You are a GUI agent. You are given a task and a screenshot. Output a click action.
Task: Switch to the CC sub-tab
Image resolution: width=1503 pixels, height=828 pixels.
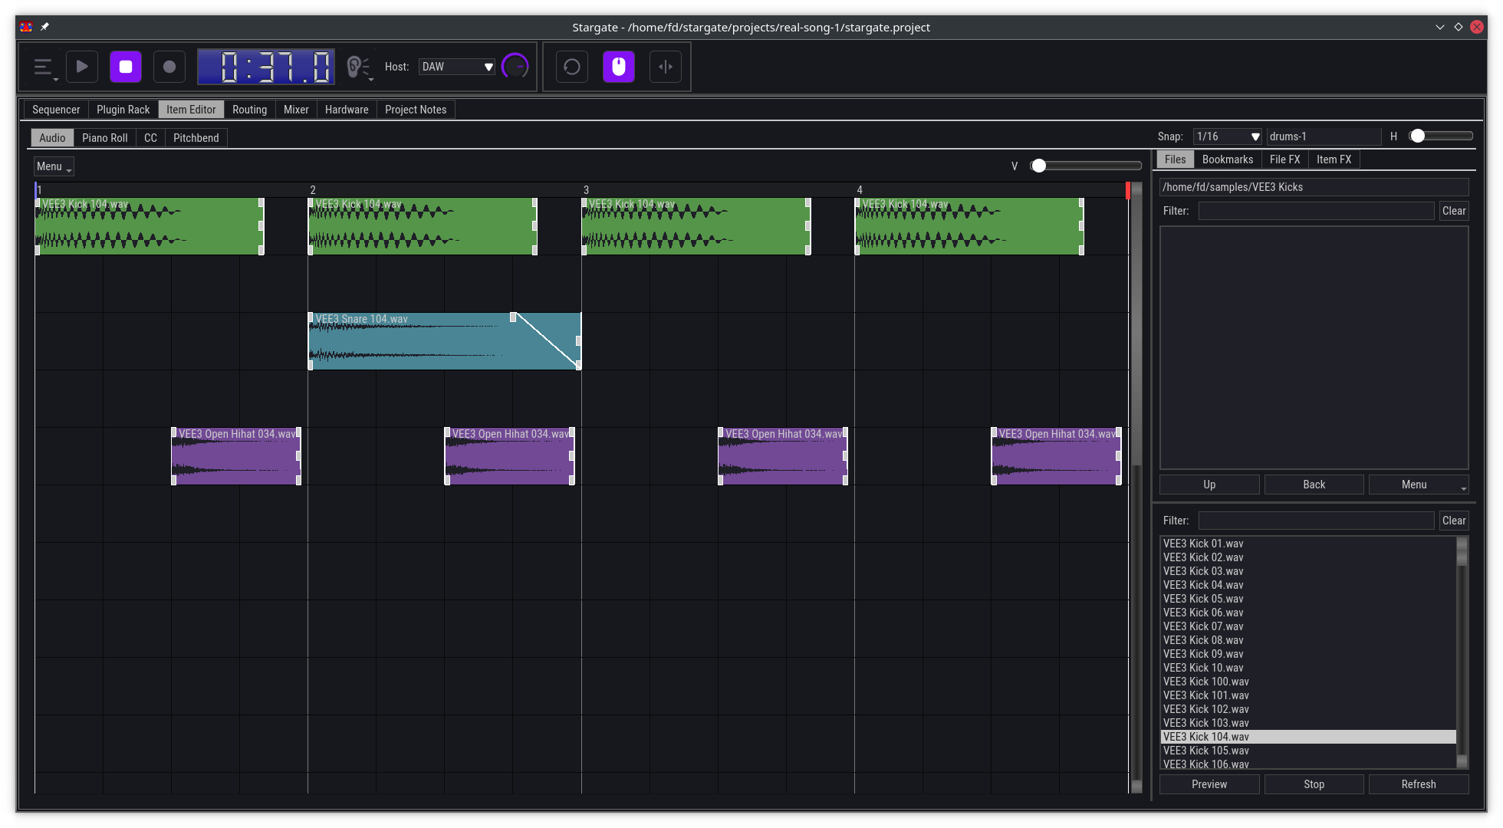pos(150,138)
